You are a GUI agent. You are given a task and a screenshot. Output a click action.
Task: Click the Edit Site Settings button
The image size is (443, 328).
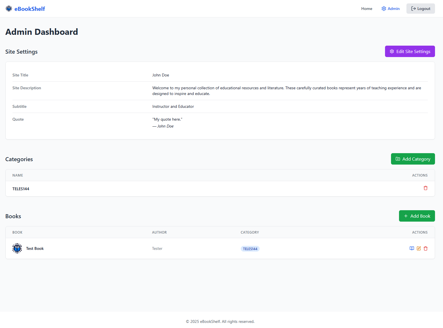pyautogui.click(x=410, y=51)
